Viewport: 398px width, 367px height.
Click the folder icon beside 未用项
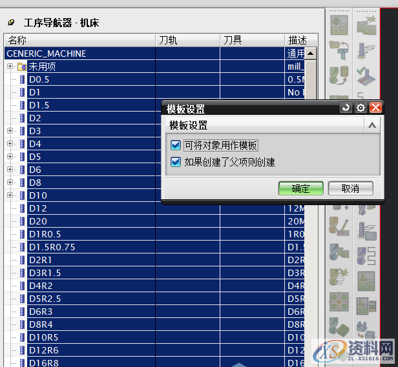(22, 66)
